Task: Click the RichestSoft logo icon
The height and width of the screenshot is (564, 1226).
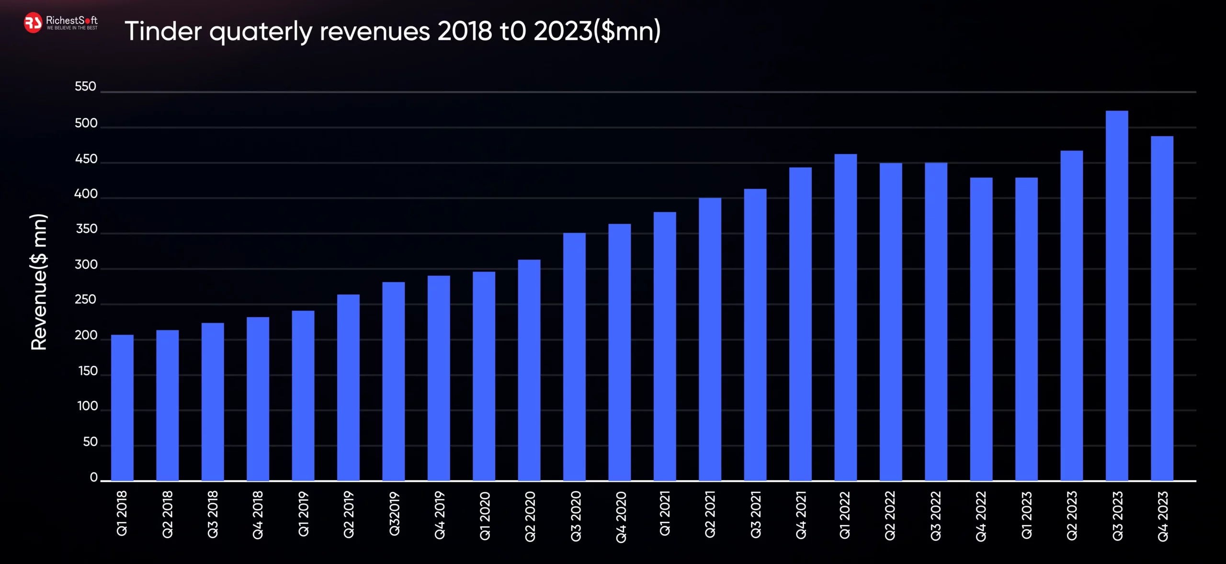Action: coord(33,23)
